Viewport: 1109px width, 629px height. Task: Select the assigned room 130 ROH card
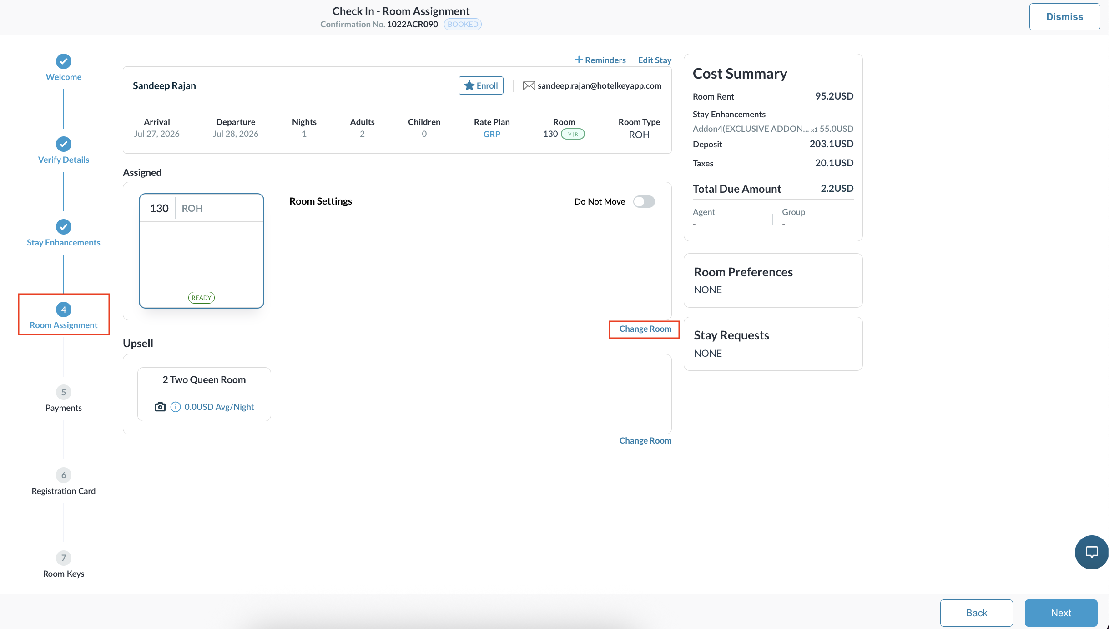pyautogui.click(x=202, y=251)
